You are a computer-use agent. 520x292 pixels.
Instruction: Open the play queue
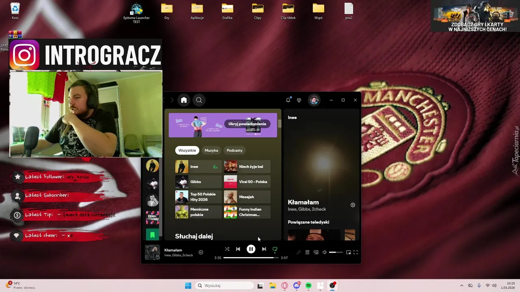(x=307, y=252)
